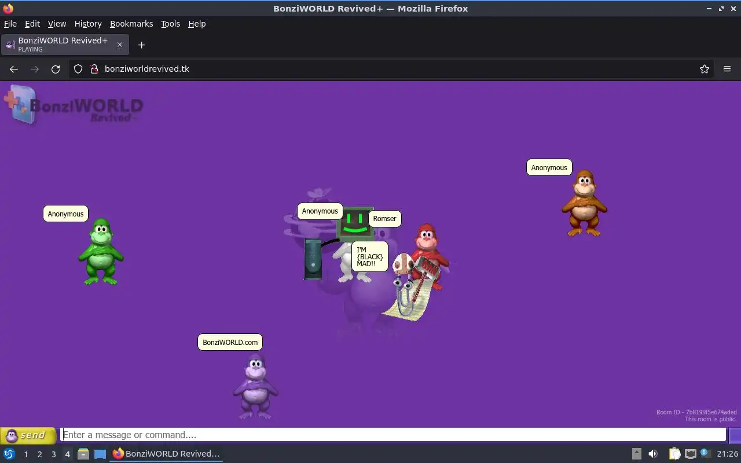Open the File menu

coord(10,24)
